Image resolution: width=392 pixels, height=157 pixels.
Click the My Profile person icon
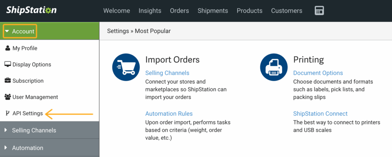pos(8,48)
